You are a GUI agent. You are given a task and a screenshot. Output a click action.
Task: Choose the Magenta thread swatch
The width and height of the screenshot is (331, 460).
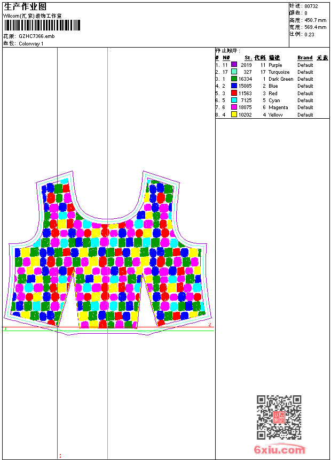[x=234, y=107]
